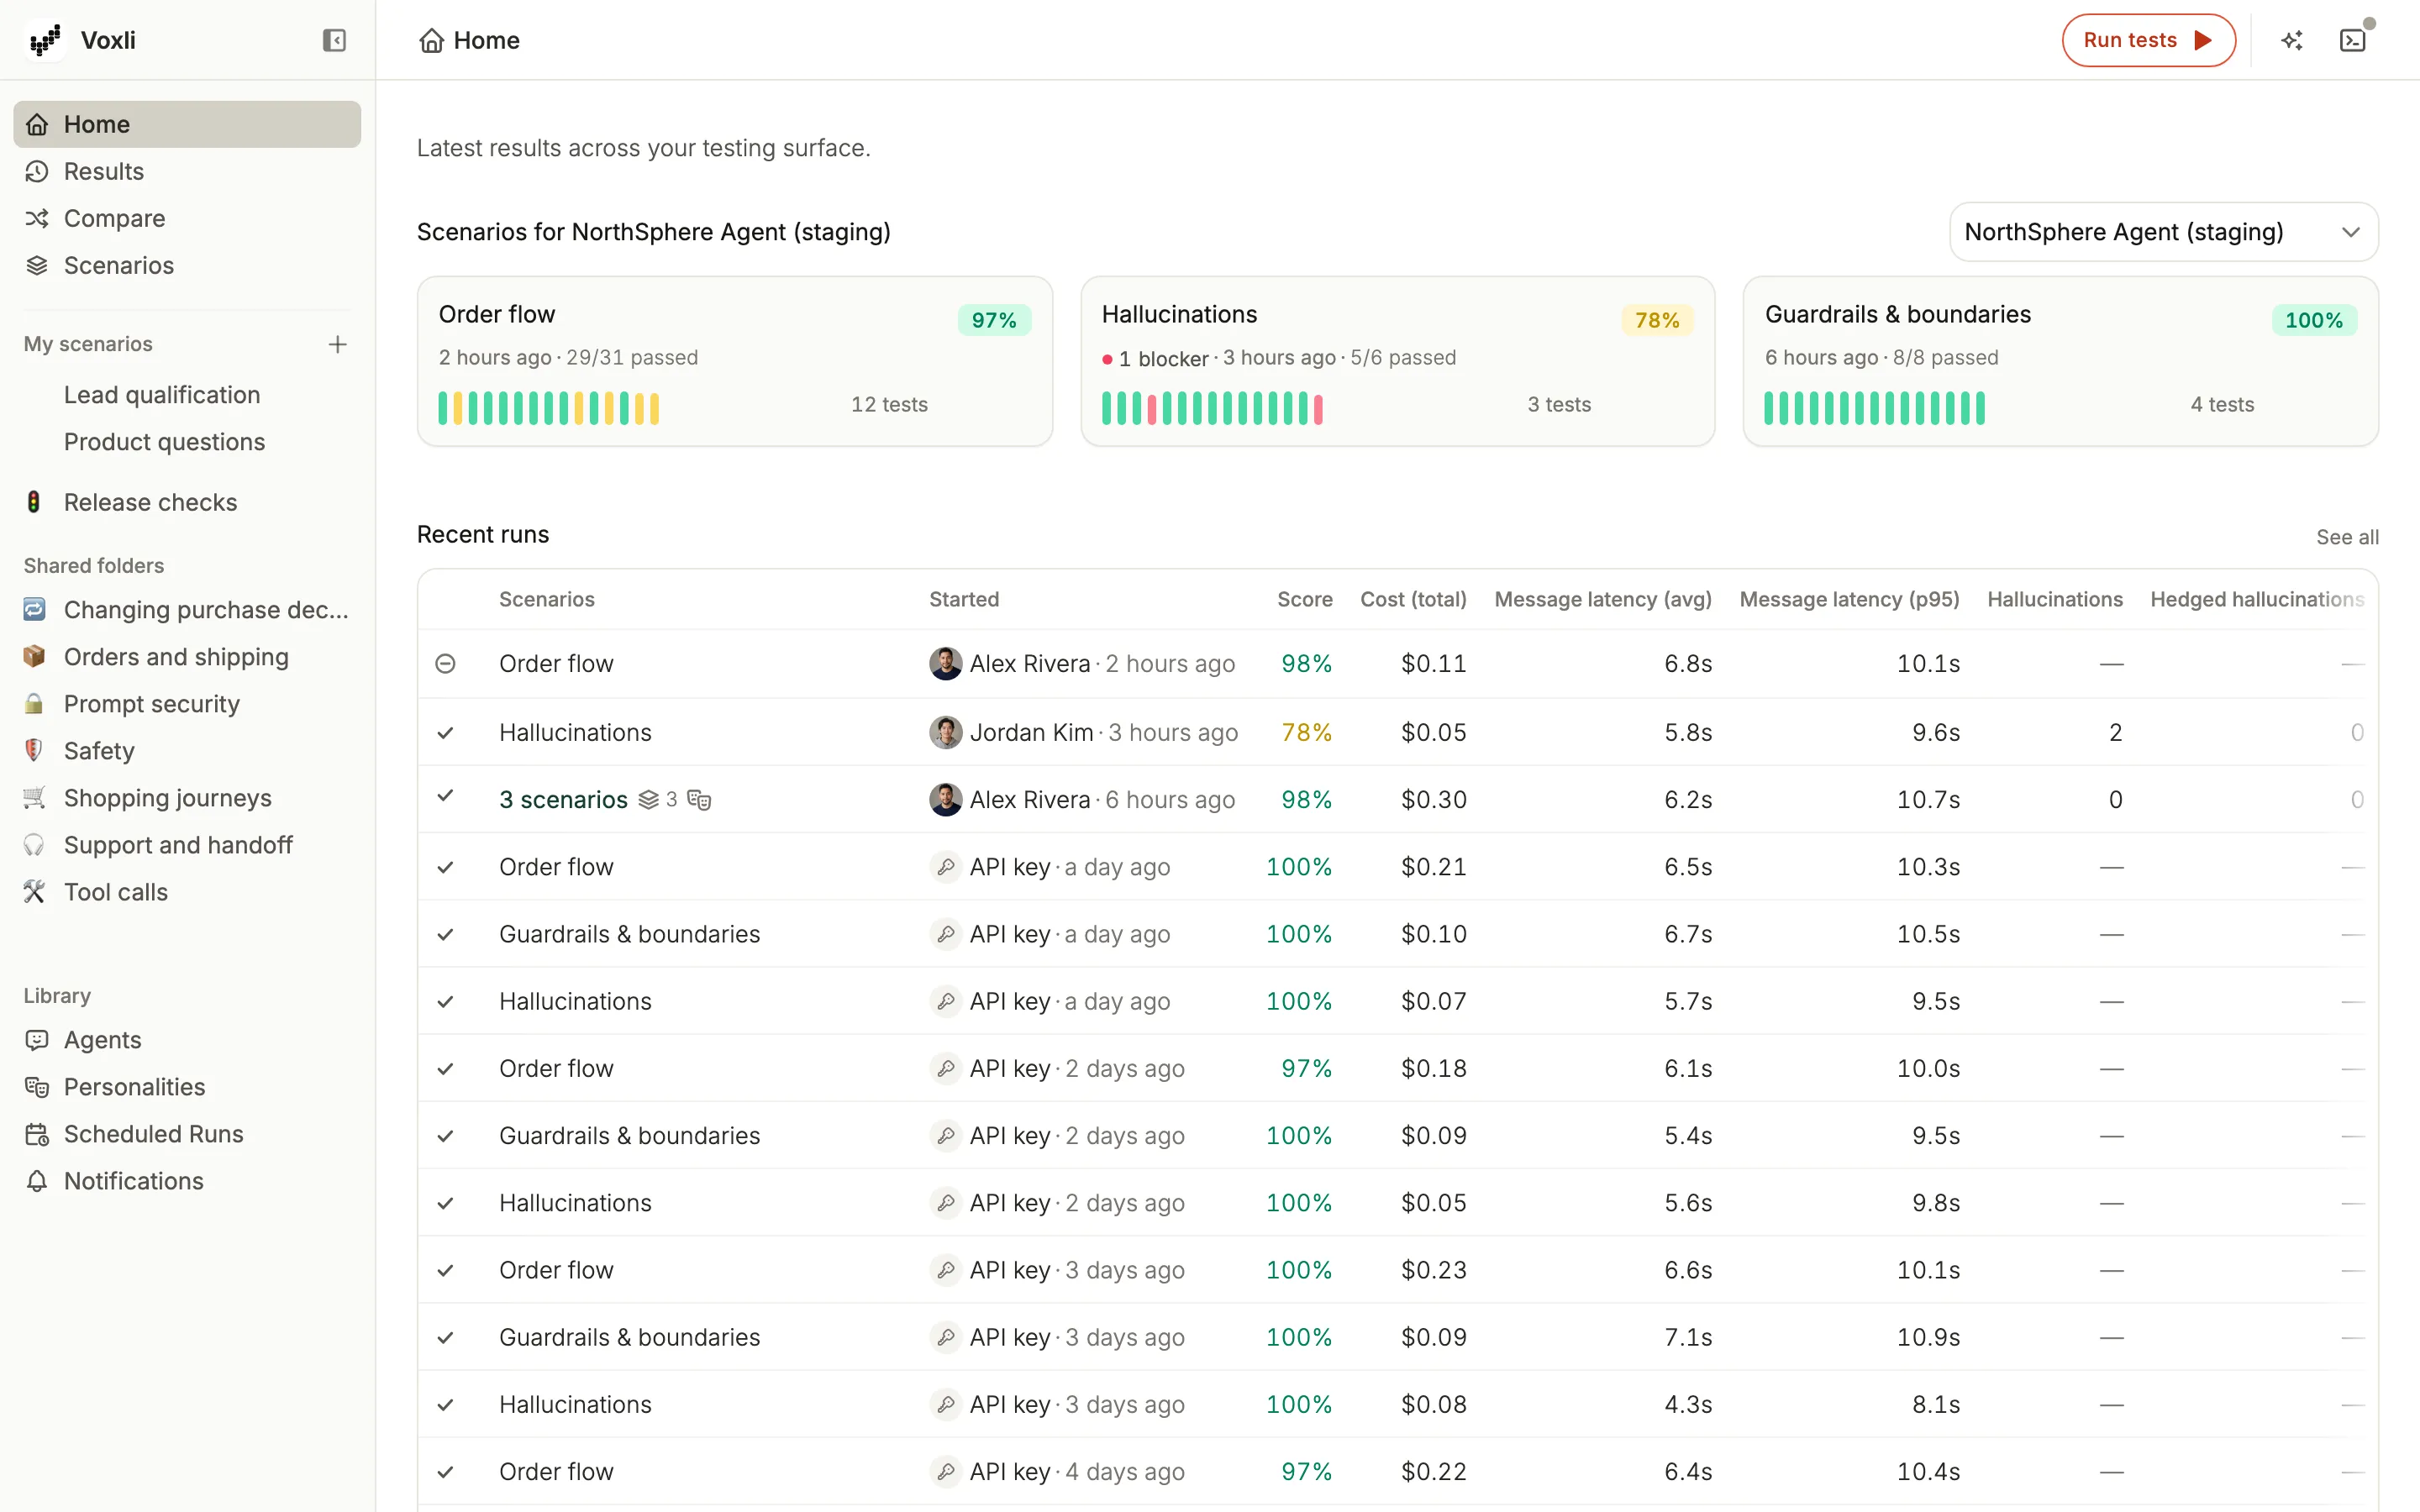
Task: Select Home in the sidebar
Action: coord(187,124)
